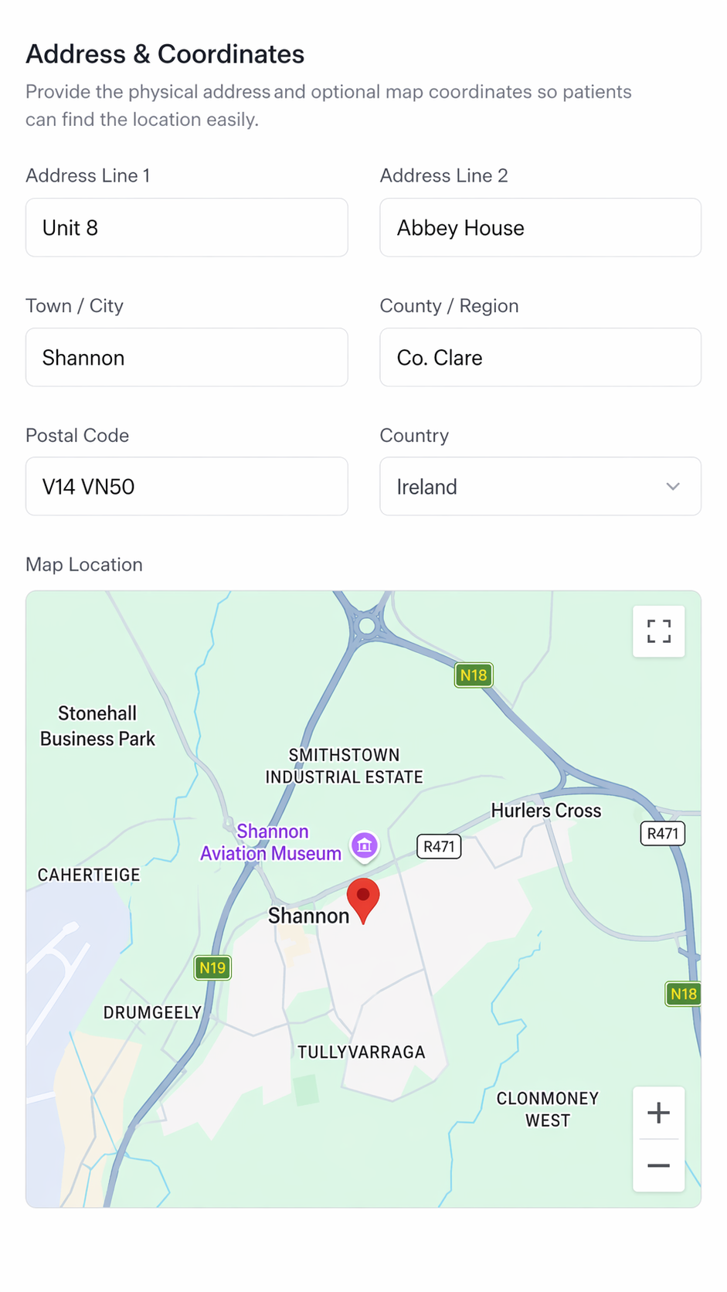Click the Co. Clare region field

pyautogui.click(x=539, y=358)
